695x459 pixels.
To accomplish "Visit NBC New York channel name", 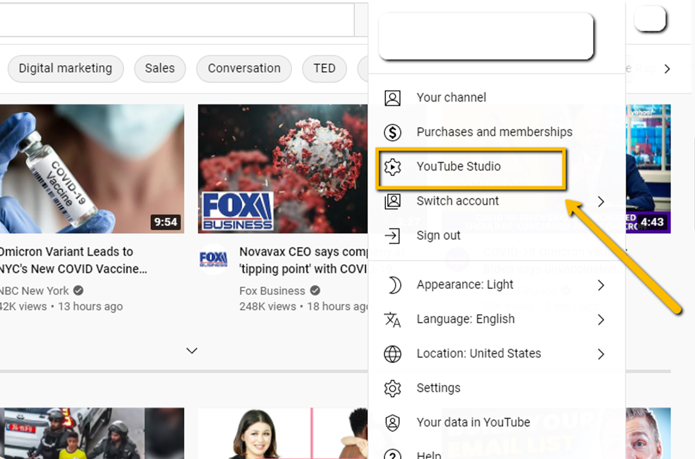I will [35, 290].
